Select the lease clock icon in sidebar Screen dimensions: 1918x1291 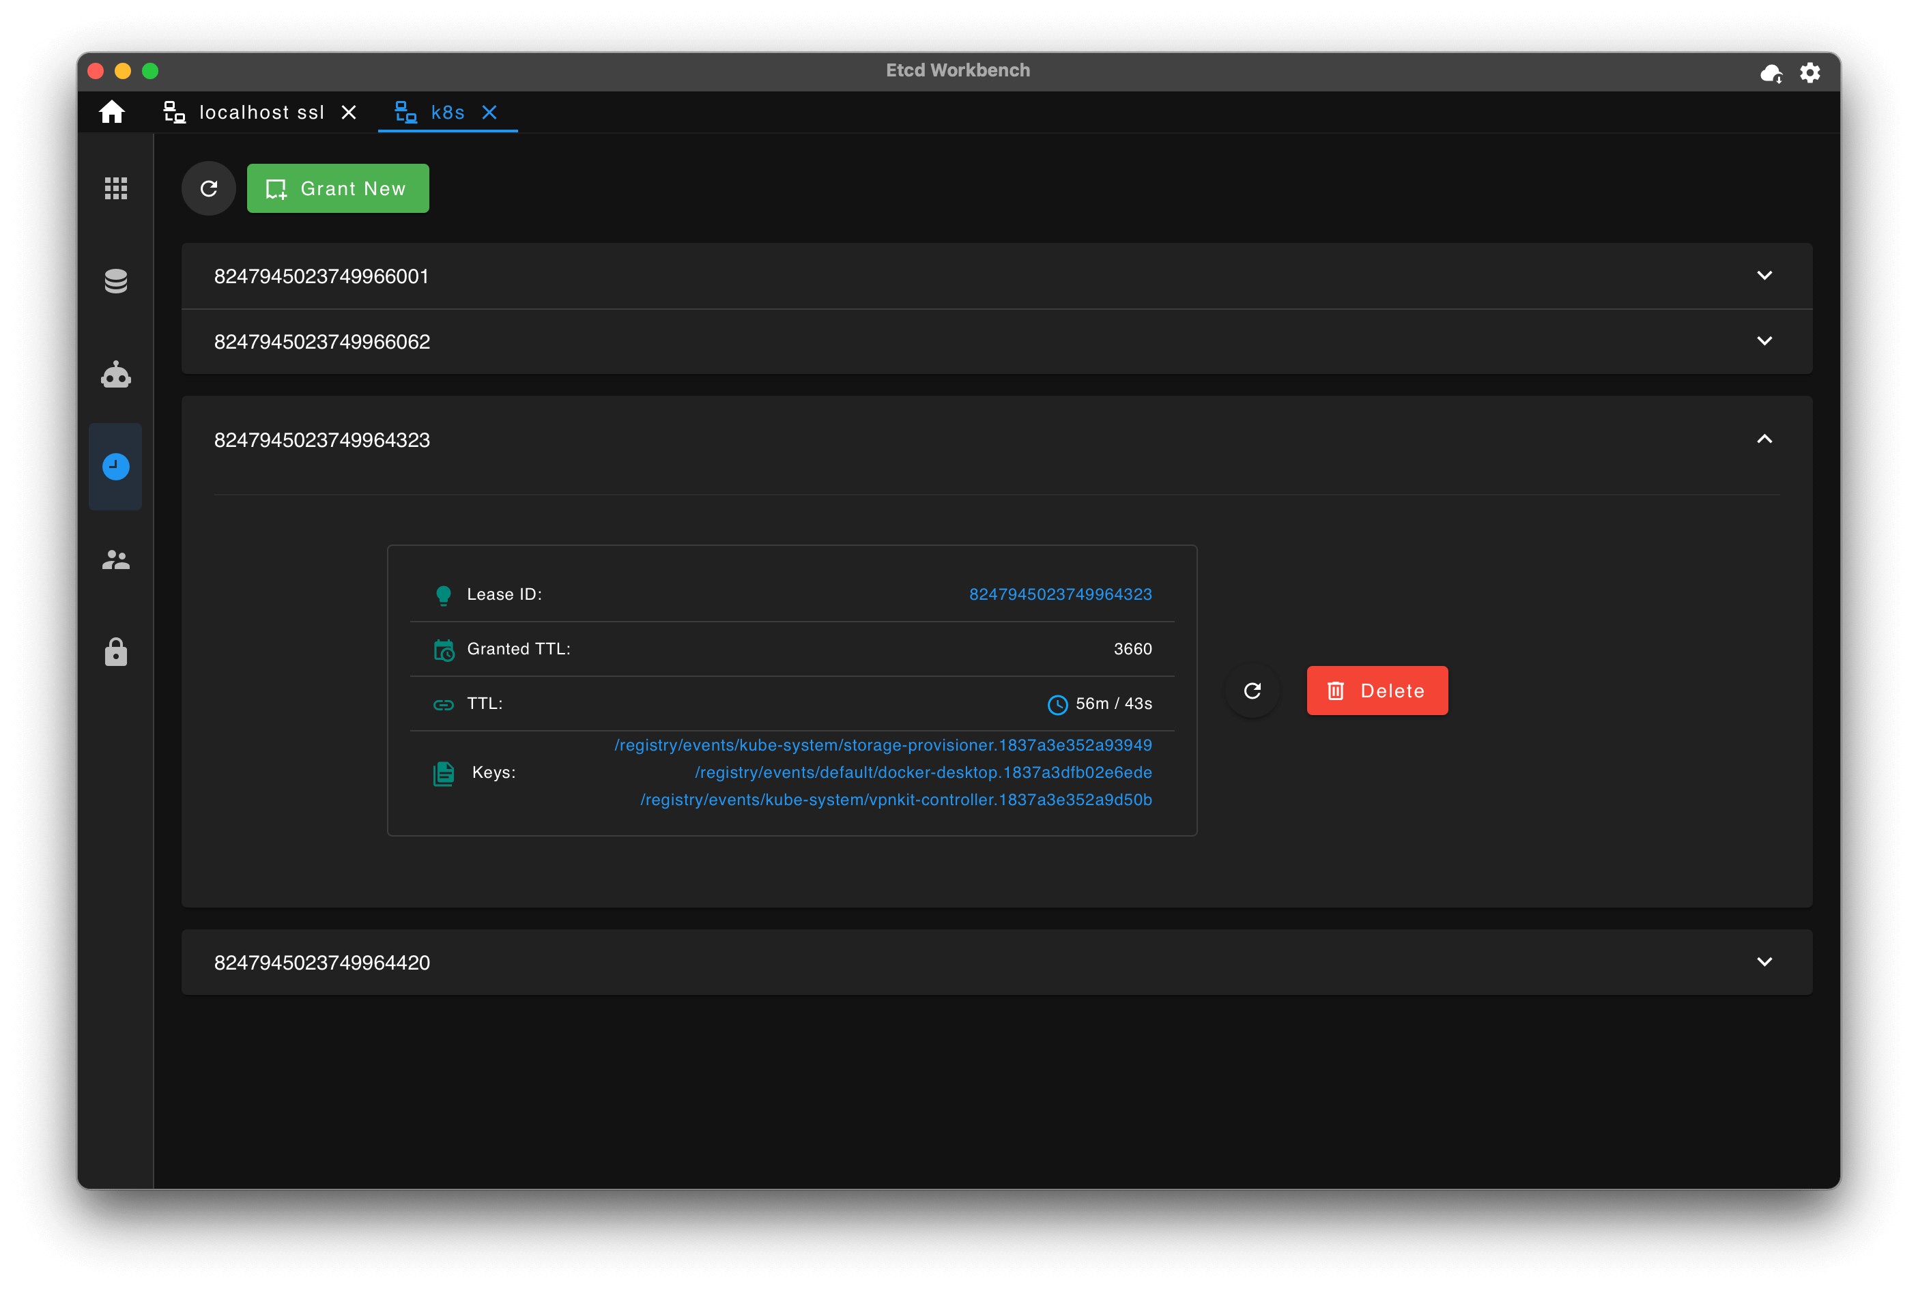pyautogui.click(x=116, y=467)
